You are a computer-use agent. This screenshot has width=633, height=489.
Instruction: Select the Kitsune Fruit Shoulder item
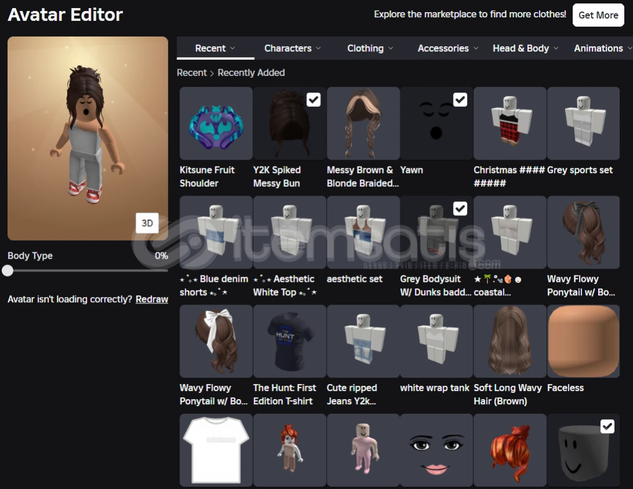216,124
